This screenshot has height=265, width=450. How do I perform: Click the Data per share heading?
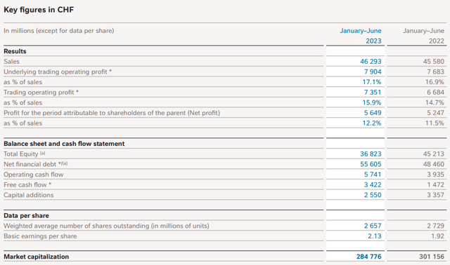coord(26,215)
